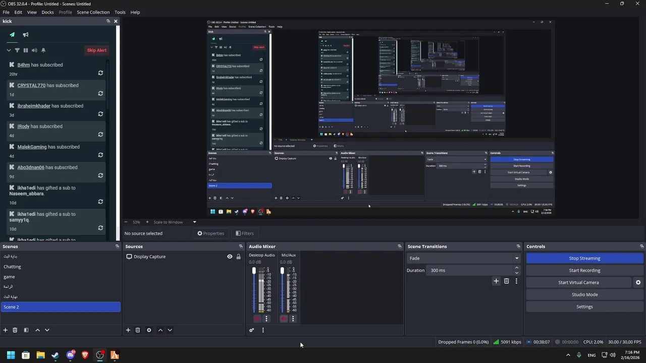Toggle Display Capture lock icon
This screenshot has width=646, height=363.
click(x=239, y=257)
